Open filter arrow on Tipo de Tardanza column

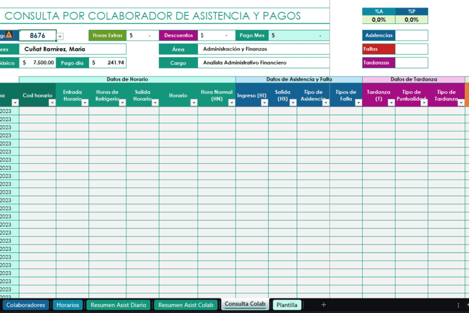(461, 103)
